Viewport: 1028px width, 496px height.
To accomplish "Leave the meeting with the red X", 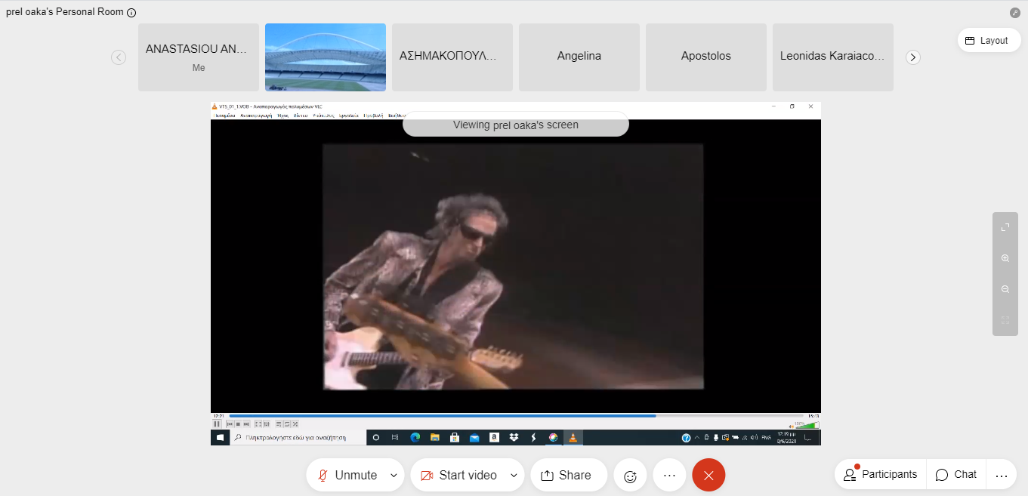I will pos(708,476).
